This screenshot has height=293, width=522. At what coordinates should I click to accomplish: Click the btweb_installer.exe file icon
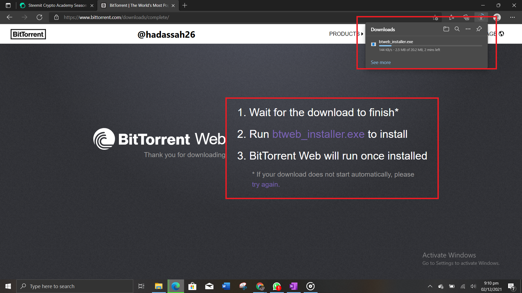[x=374, y=44]
